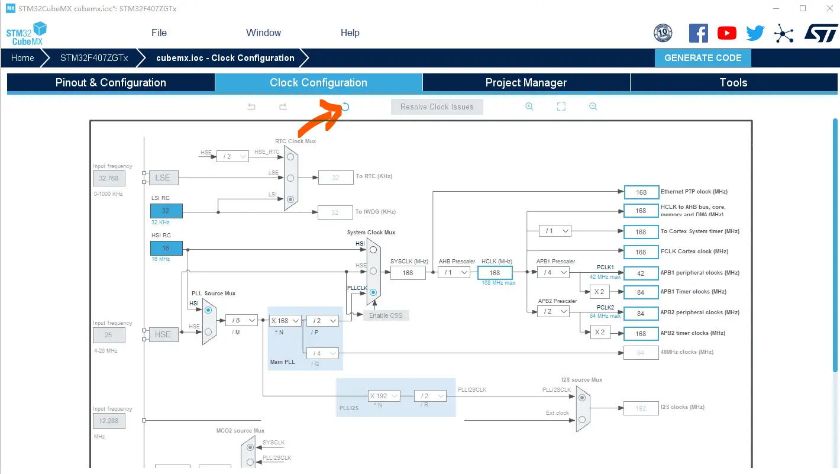Open the File menu
The height and width of the screenshot is (474, 840).
pyautogui.click(x=159, y=33)
